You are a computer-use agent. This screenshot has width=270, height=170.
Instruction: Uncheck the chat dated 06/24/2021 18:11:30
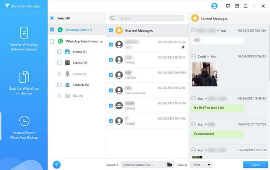click(111, 60)
